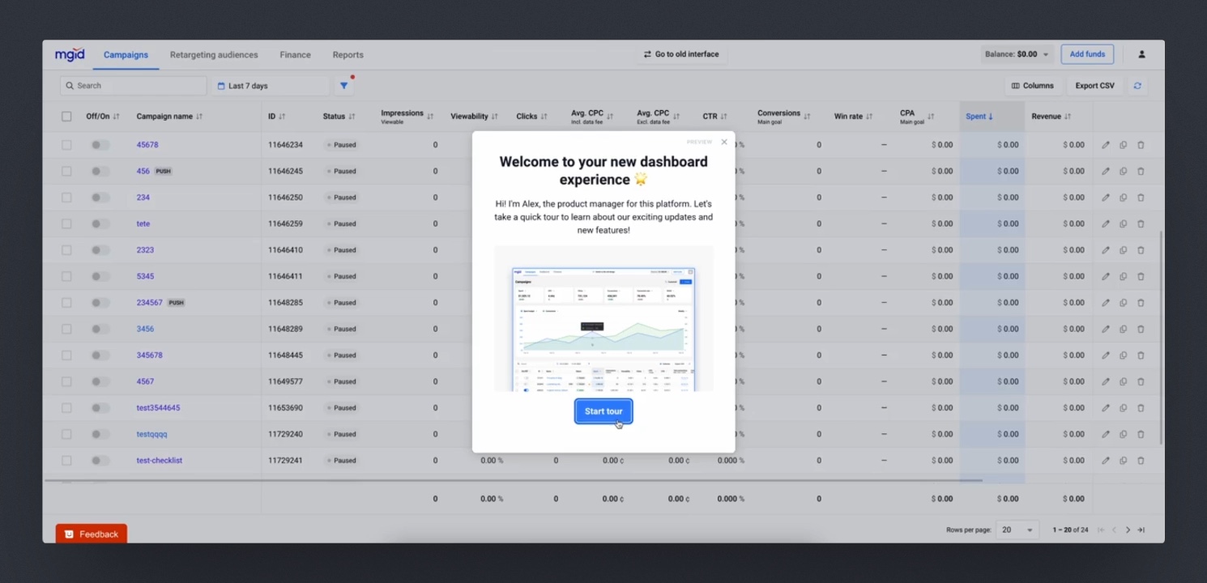This screenshot has width=1207, height=583.
Task: Click the filter funnel icon
Action: 344,86
